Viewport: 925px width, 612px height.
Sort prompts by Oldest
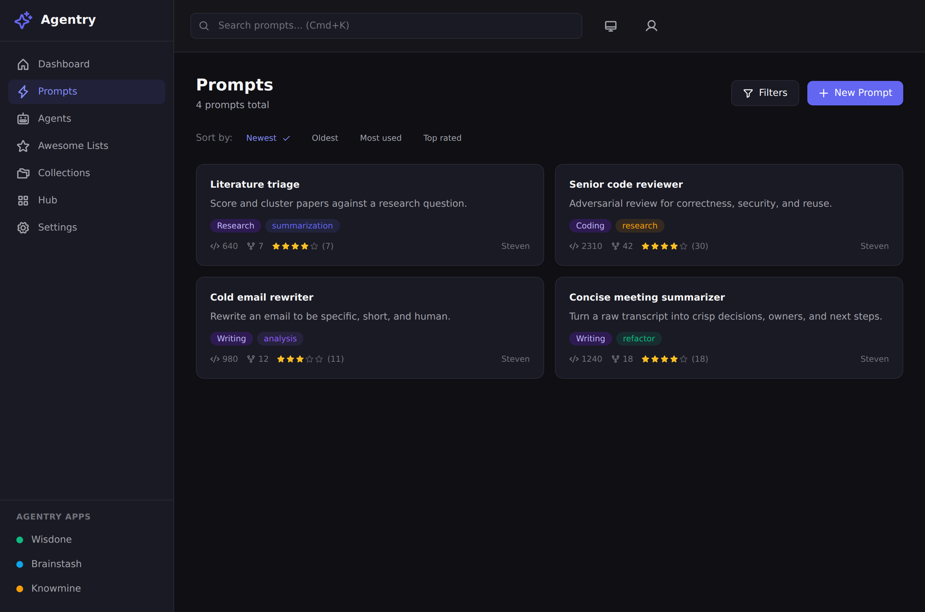[x=325, y=138]
